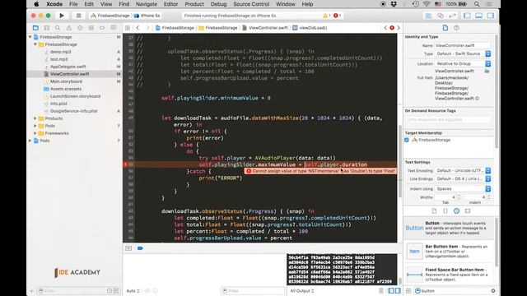Collapse the FirebaseStorage project root
The width and height of the screenshot is (527, 296).
[x=30, y=37]
